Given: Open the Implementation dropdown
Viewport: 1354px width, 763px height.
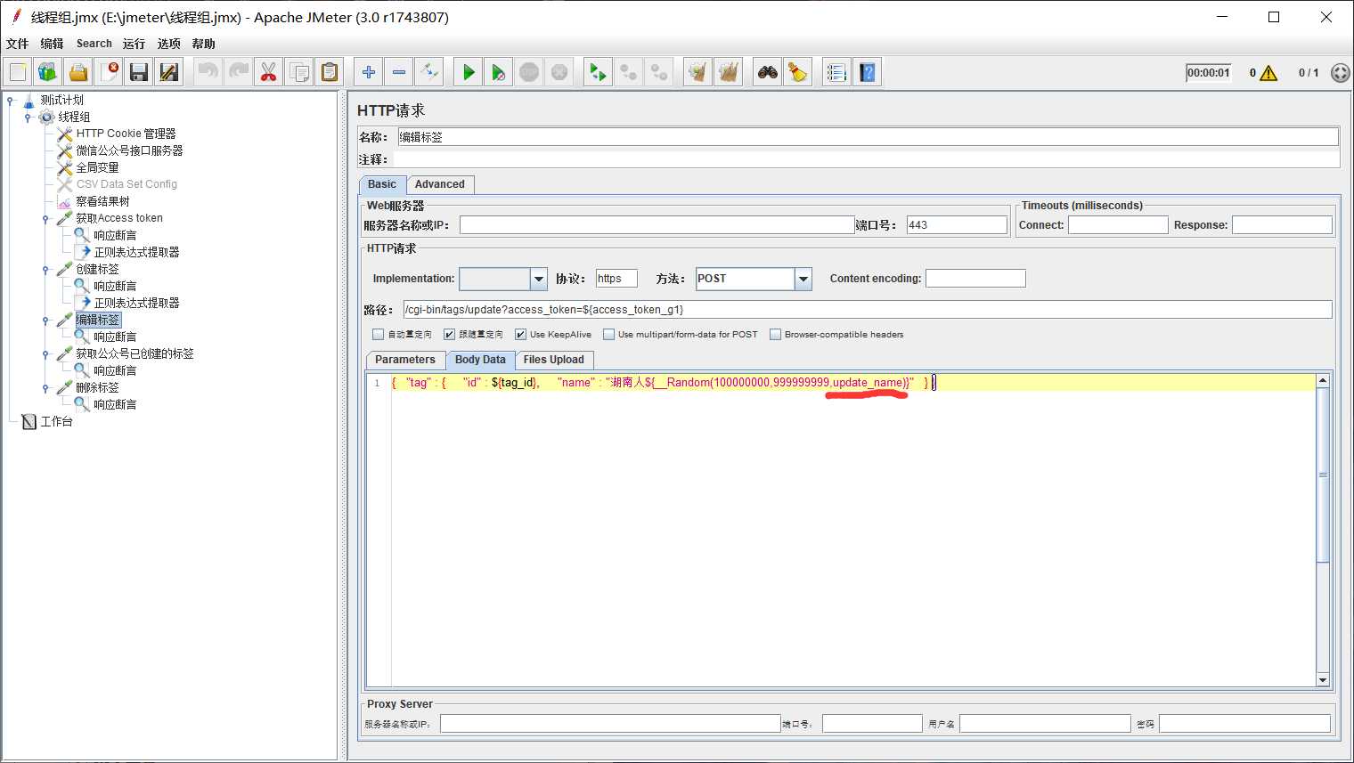Looking at the screenshot, I should [x=539, y=280].
